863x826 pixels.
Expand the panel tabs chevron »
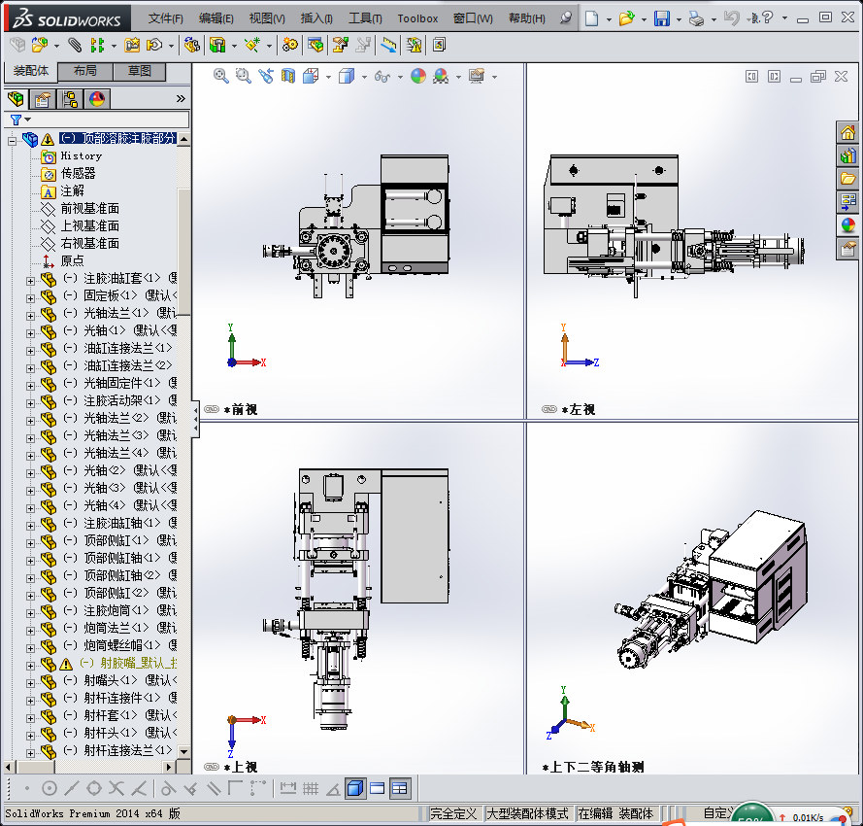181,99
